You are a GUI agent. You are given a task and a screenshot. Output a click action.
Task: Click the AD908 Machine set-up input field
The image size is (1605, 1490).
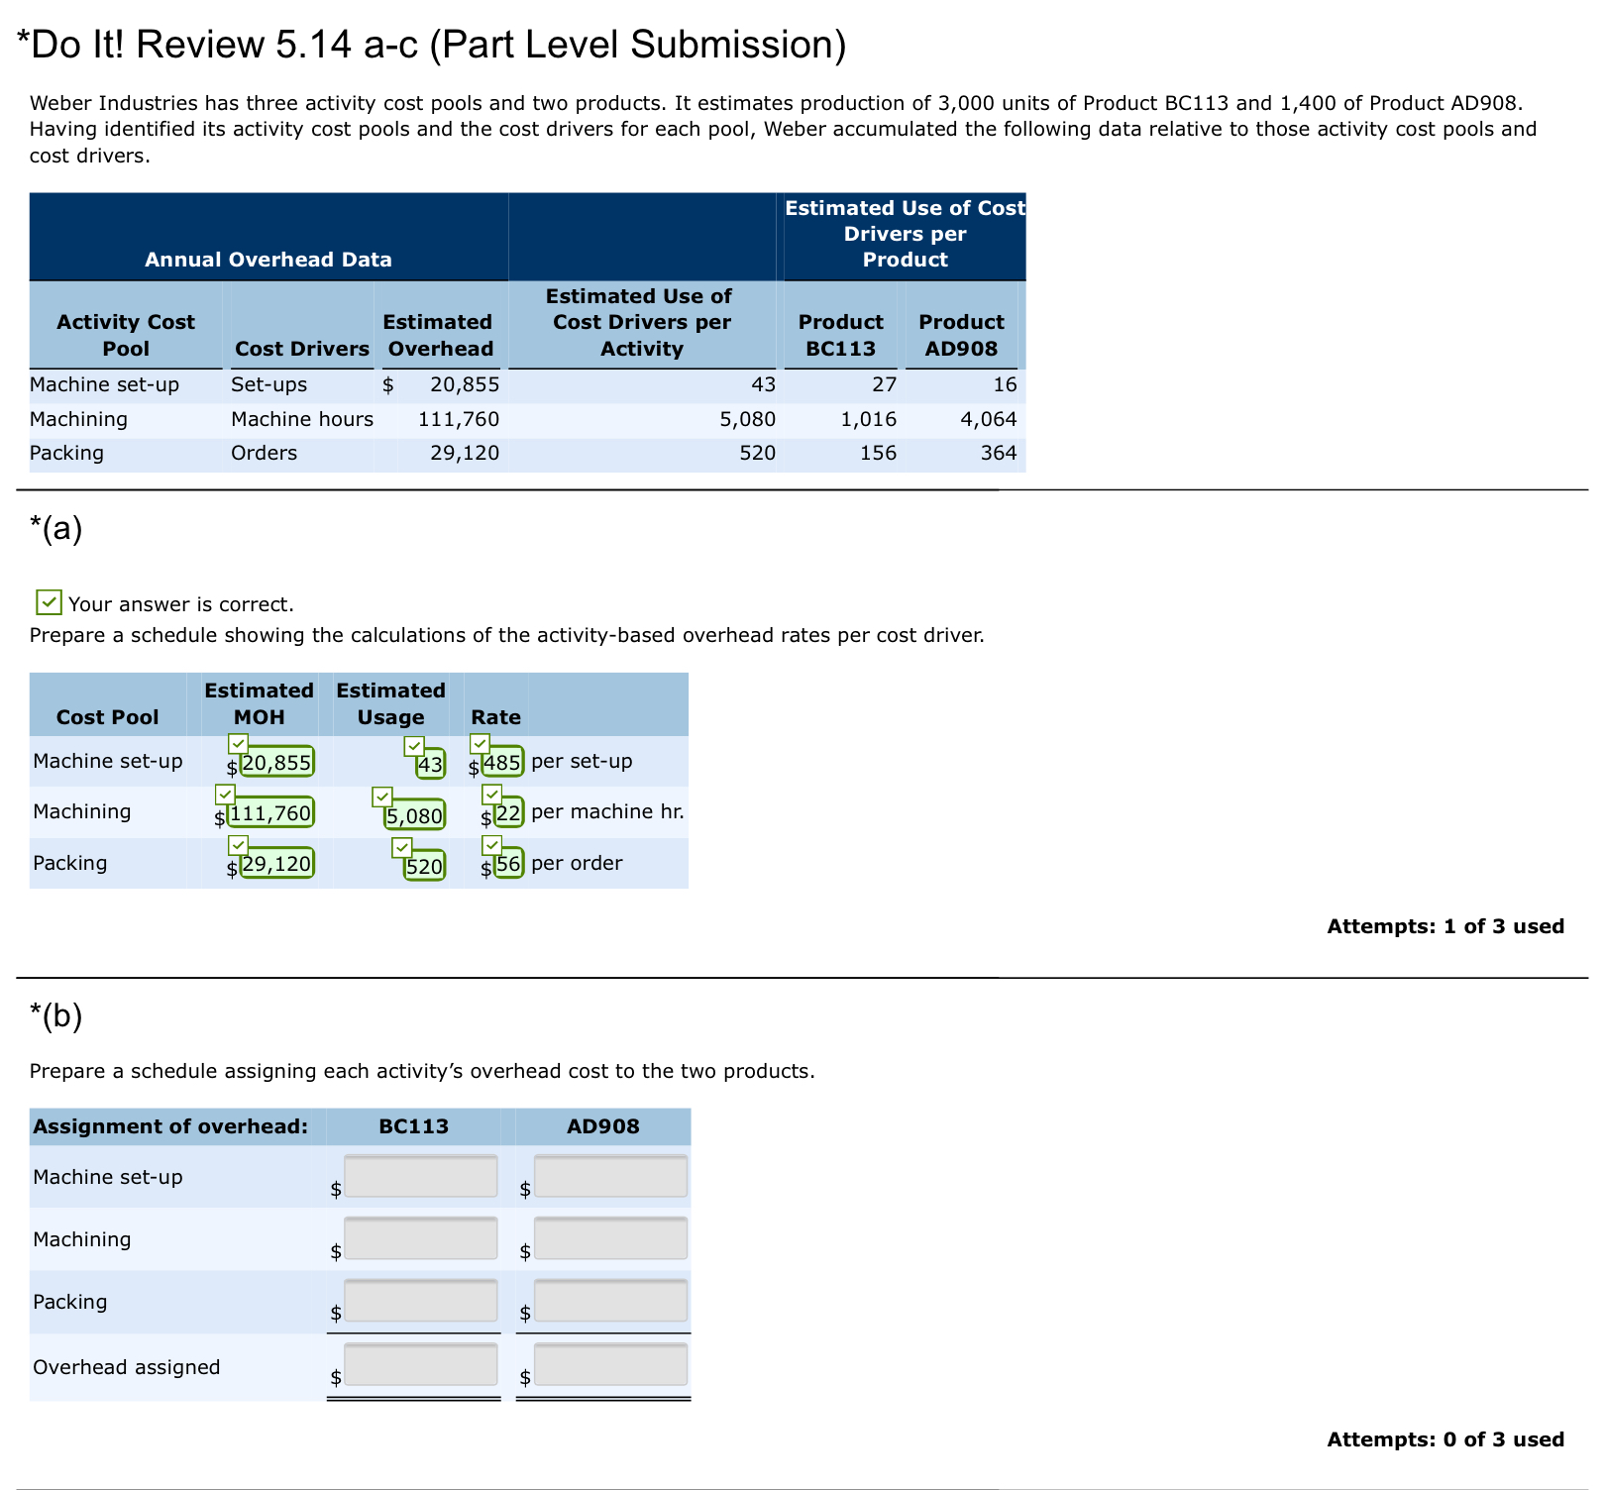pos(610,1177)
